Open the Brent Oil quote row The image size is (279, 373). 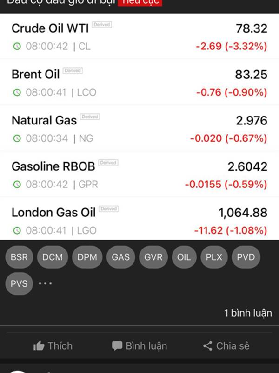click(139, 83)
